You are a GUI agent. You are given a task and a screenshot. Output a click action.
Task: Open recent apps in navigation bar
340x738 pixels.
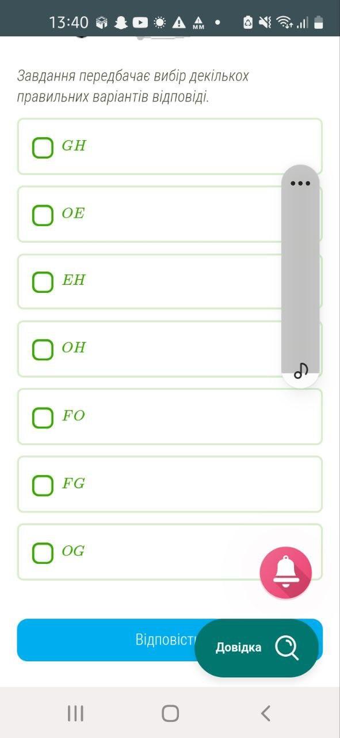pos(75,713)
